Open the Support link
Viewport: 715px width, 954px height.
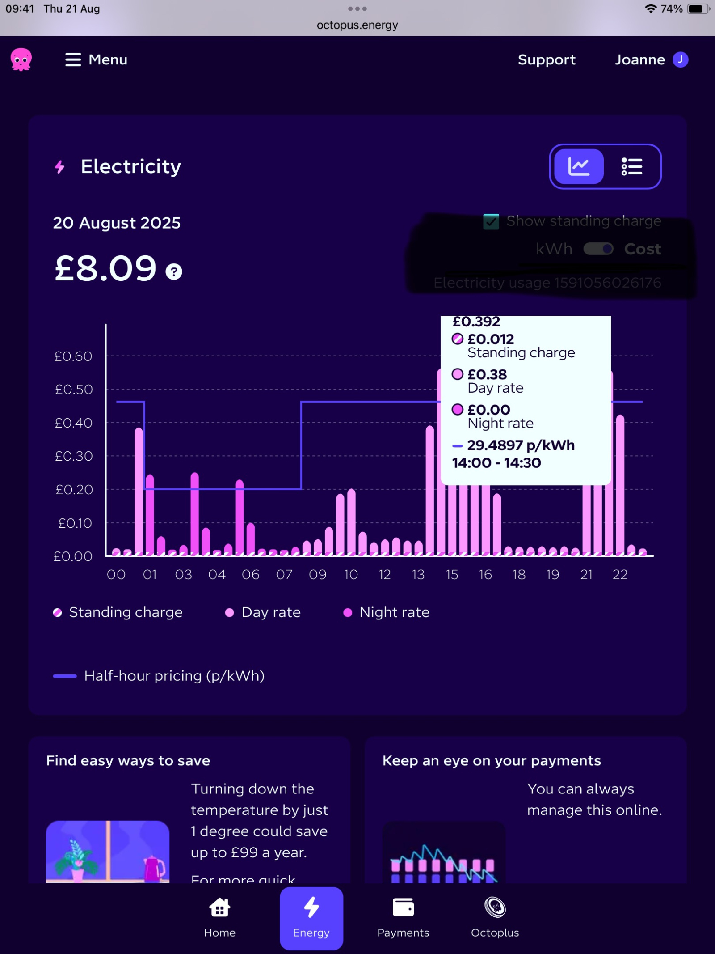point(547,59)
